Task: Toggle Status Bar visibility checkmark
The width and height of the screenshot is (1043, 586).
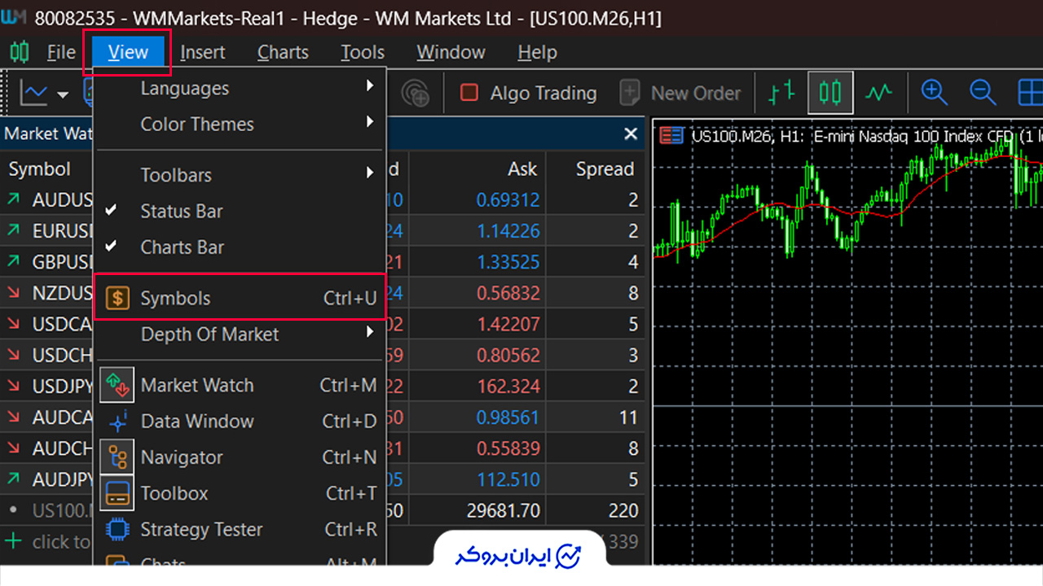Action: tap(112, 210)
